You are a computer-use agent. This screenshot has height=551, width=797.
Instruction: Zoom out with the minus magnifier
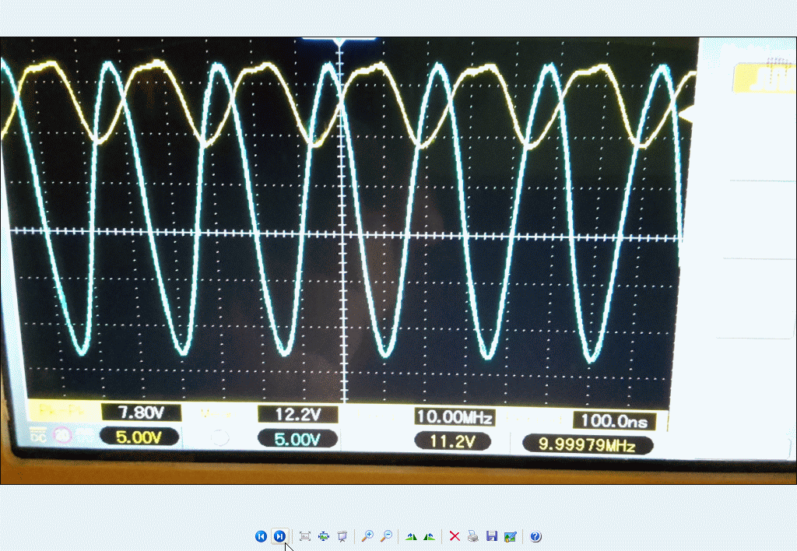[x=385, y=536]
